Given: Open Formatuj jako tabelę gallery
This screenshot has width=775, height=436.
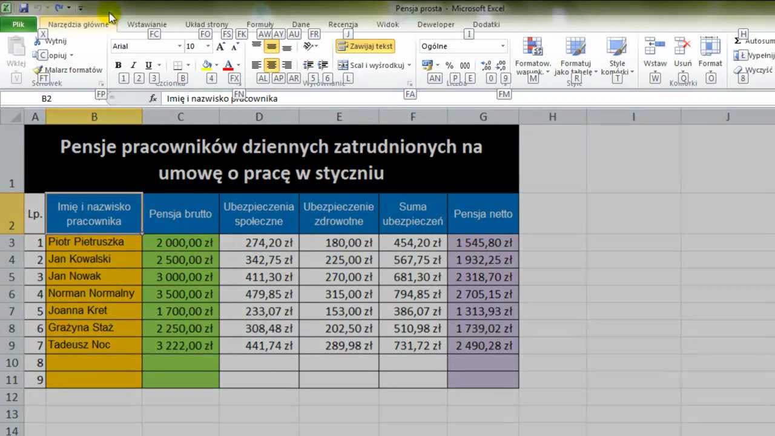Looking at the screenshot, I should 576,56.
